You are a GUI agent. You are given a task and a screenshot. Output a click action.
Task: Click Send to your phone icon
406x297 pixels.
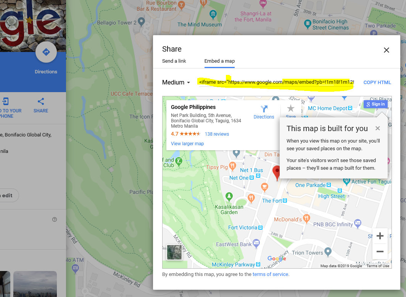[6, 101]
